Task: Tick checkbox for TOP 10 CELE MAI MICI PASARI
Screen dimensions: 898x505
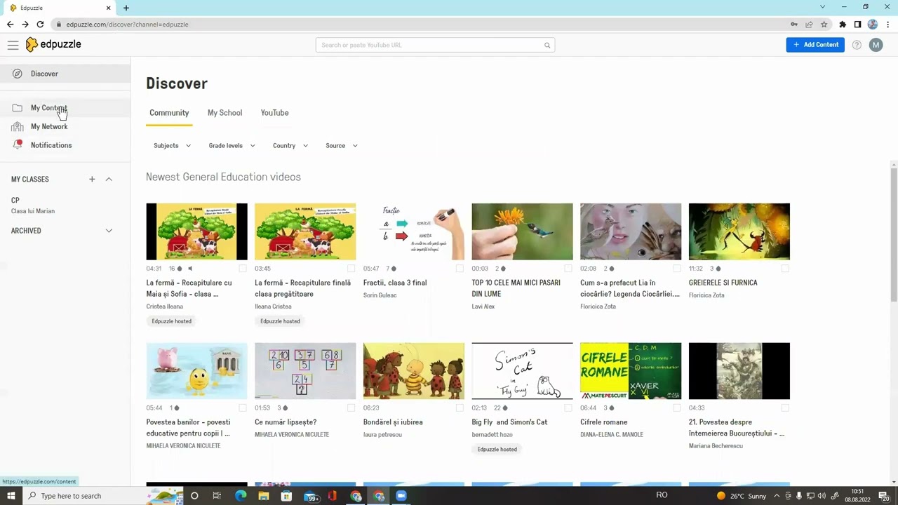Action: [x=568, y=269]
